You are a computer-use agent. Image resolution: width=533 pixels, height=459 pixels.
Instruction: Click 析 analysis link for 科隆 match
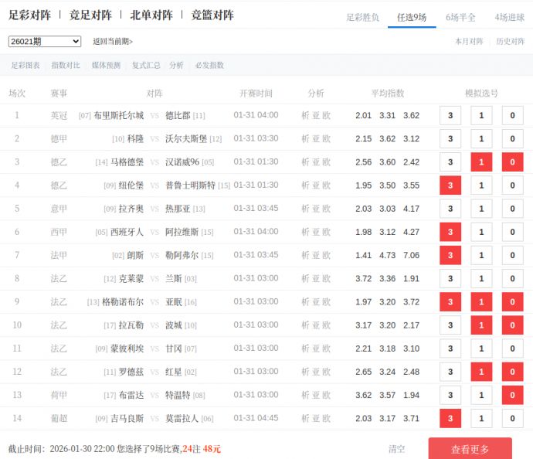(305, 139)
